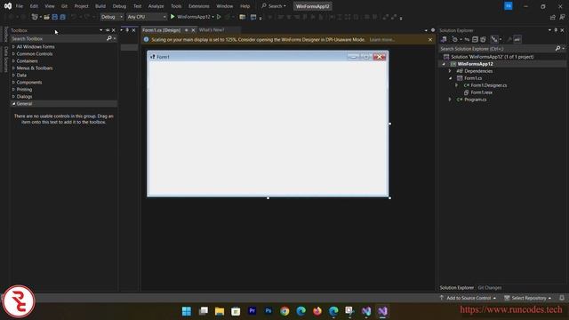This screenshot has width=569, height=320.
Task: Open the Any CPU platform dropdown
Action: coord(146,17)
